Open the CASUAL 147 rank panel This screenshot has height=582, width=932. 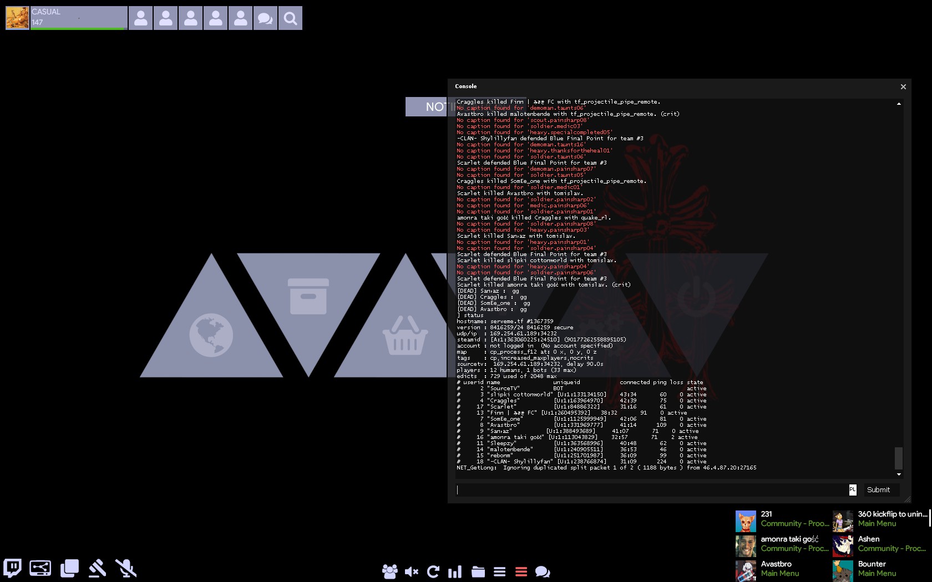(78, 18)
